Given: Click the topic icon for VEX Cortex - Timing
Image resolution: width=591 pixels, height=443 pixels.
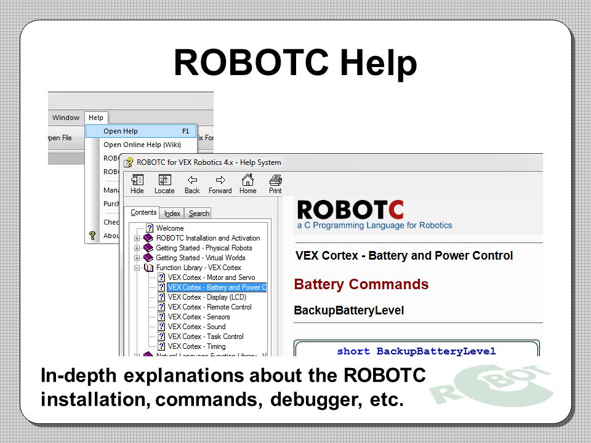Looking at the screenshot, I should (161, 346).
